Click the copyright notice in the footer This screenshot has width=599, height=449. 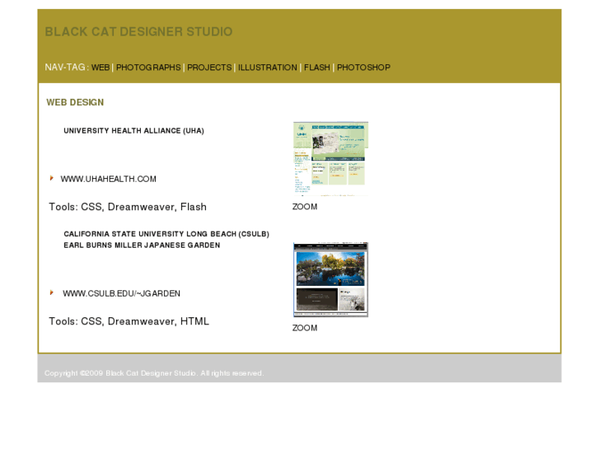click(x=154, y=373)
